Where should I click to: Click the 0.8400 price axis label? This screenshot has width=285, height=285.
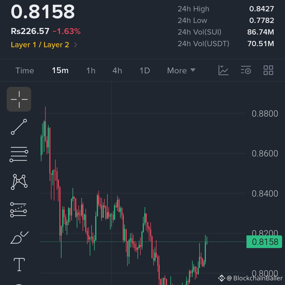point(265,194)
